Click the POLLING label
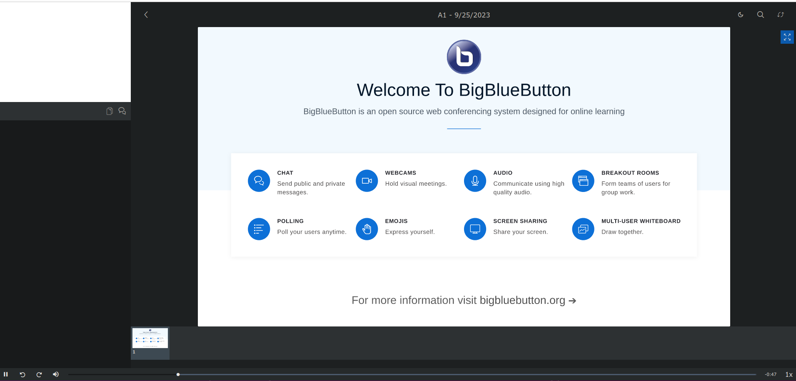Image resolution: width=796 pixels, height=381 pixels. (x=290, y=221)
